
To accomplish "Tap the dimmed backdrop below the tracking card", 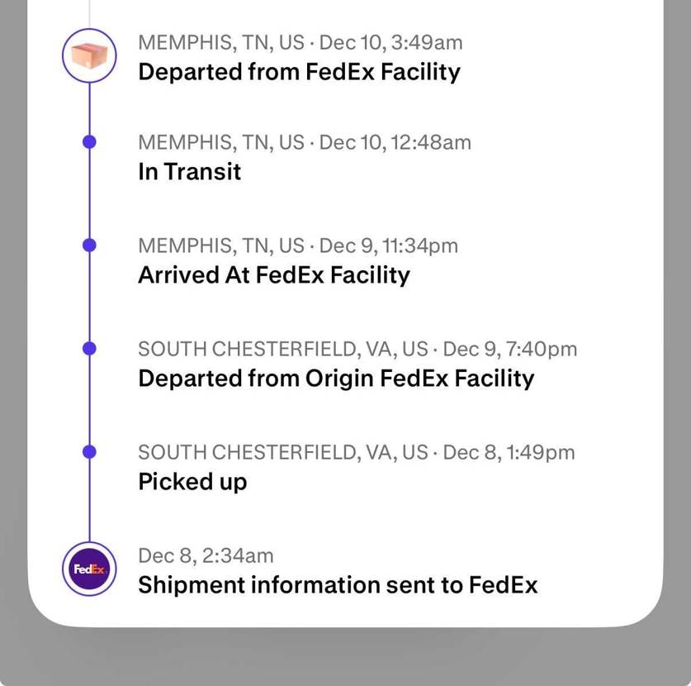I will coord(345,657).
